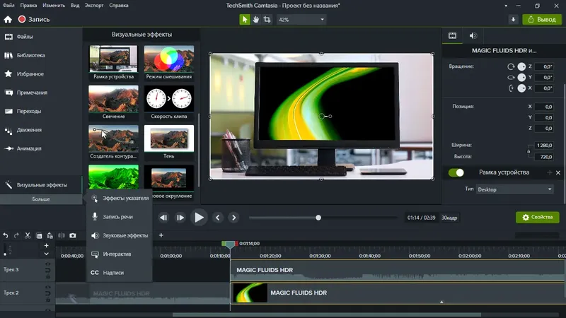Collapse the Больше sidebar section
The height and width of the screenshot is (318, 566).
tap(41, 199)
